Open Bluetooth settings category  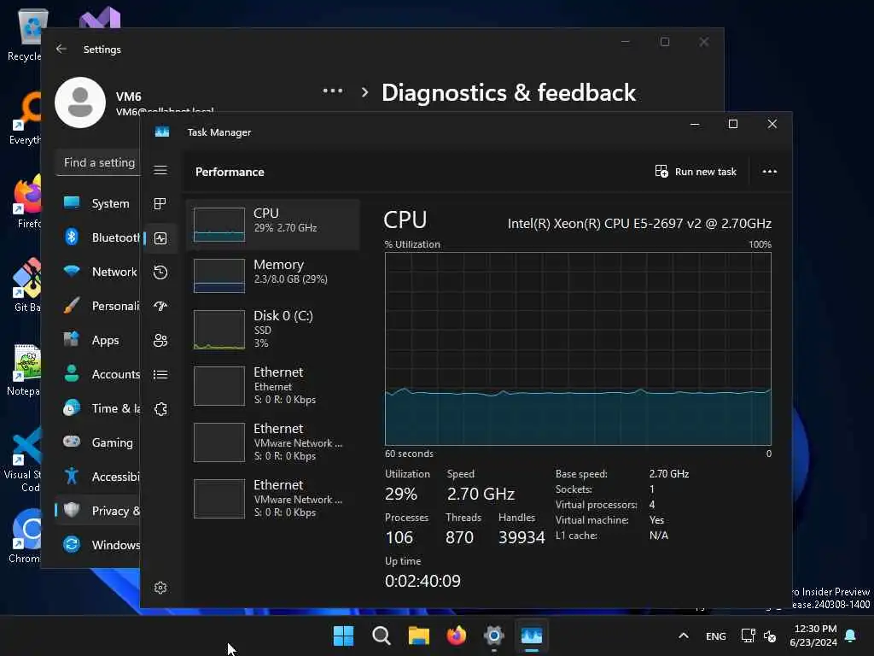pos(97,237)
